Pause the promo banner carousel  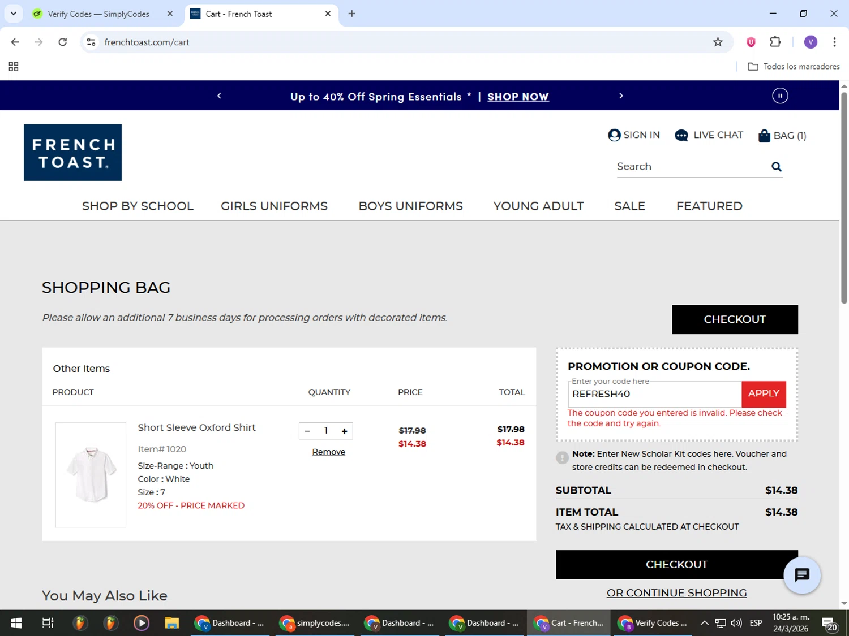[x=780, y=96]
